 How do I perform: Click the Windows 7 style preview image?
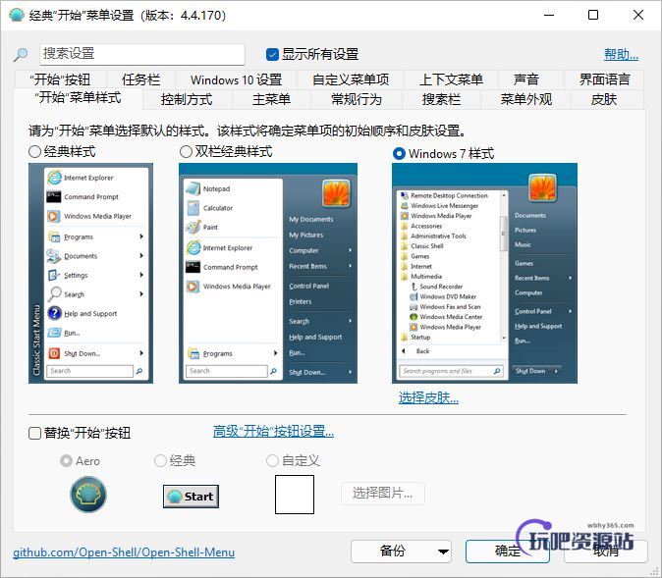pyautogui.click(x=484, y=274)
